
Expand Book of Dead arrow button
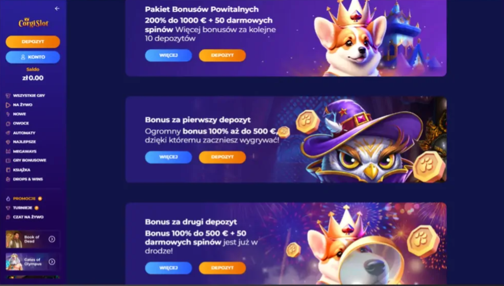52,239
